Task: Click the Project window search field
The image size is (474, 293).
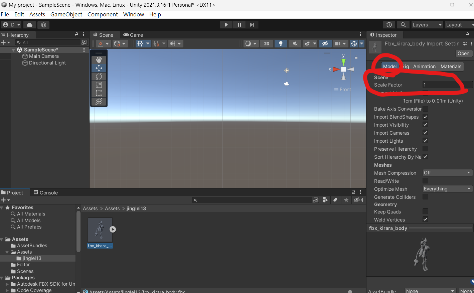Action: 253,200
